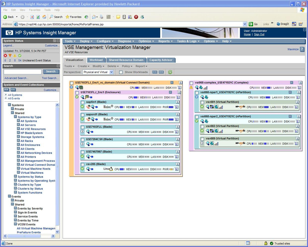Expand the Events by Severity node
Viewport: 308px width, 247px height.
15,208
